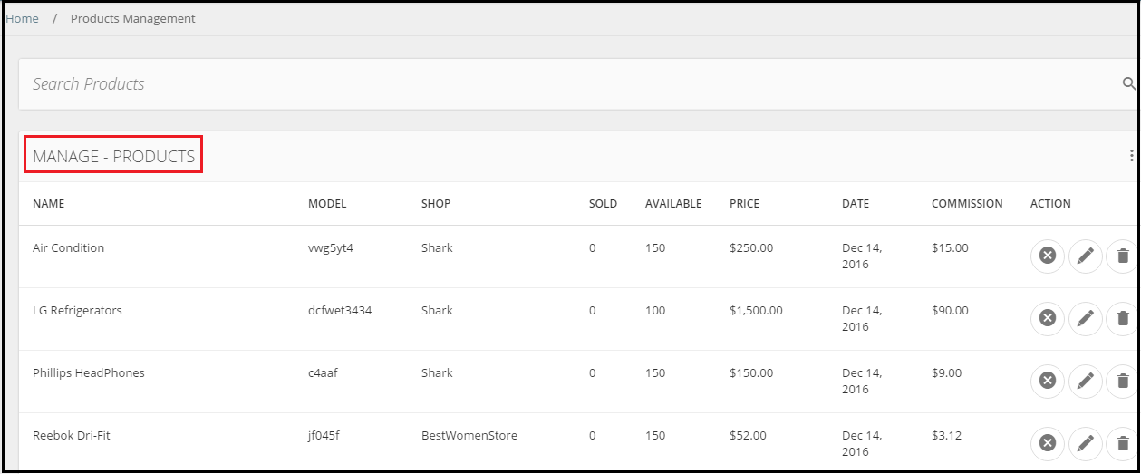Click the AVAILABLE column header
Image resolution: width=1141 pixels, height=474 pixels.
tap(673, 204)
